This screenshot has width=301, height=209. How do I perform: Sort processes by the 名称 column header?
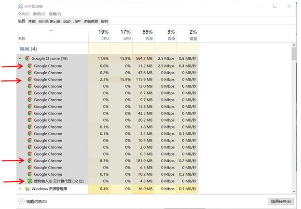[x=52, y=35]
